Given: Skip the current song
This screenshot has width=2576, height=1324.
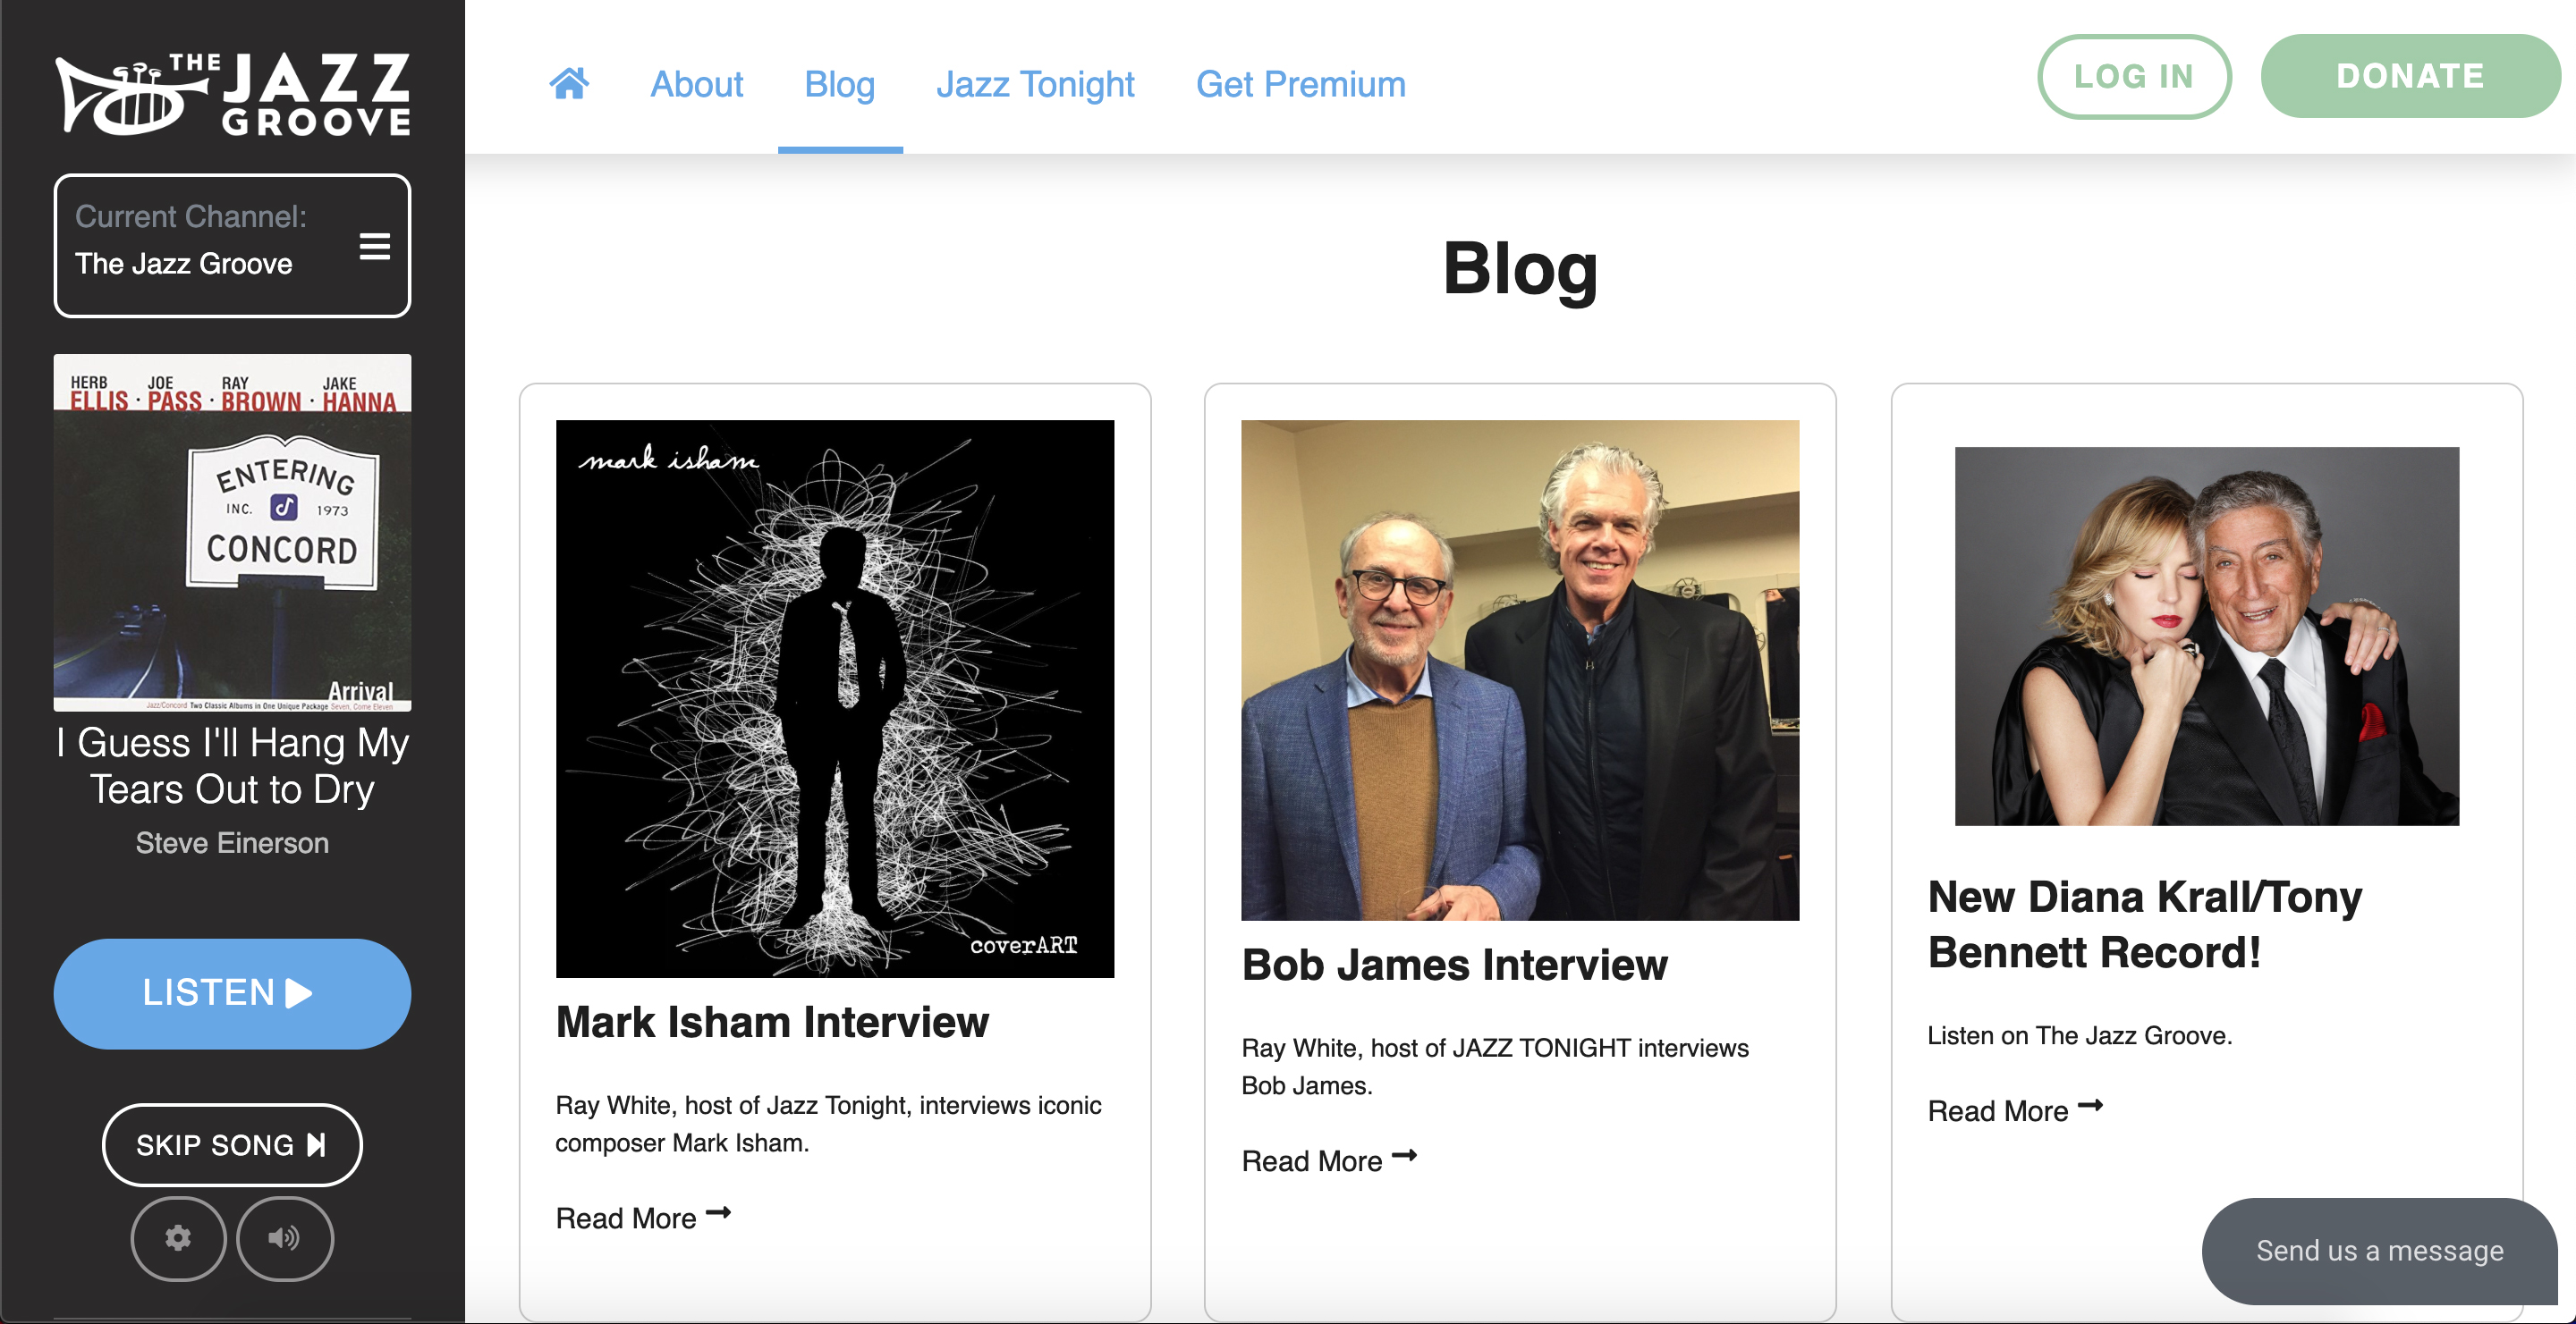Looking at the screenshot, I should [232, 1144].
